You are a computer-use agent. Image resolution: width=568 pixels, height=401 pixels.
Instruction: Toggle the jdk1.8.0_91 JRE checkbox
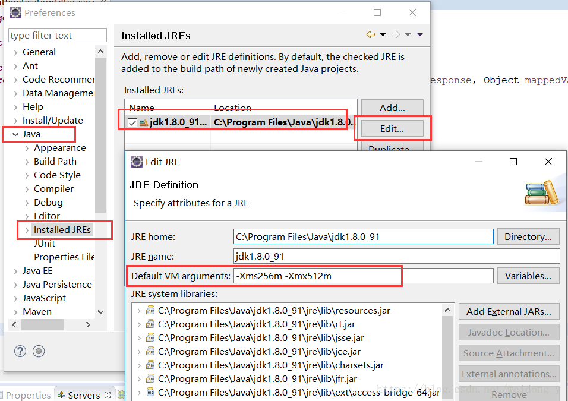(132, 123)
